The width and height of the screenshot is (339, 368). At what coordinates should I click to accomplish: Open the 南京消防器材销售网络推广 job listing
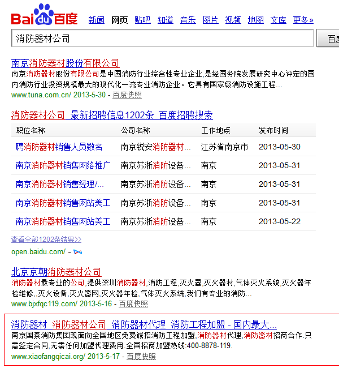tap(63, 165)
